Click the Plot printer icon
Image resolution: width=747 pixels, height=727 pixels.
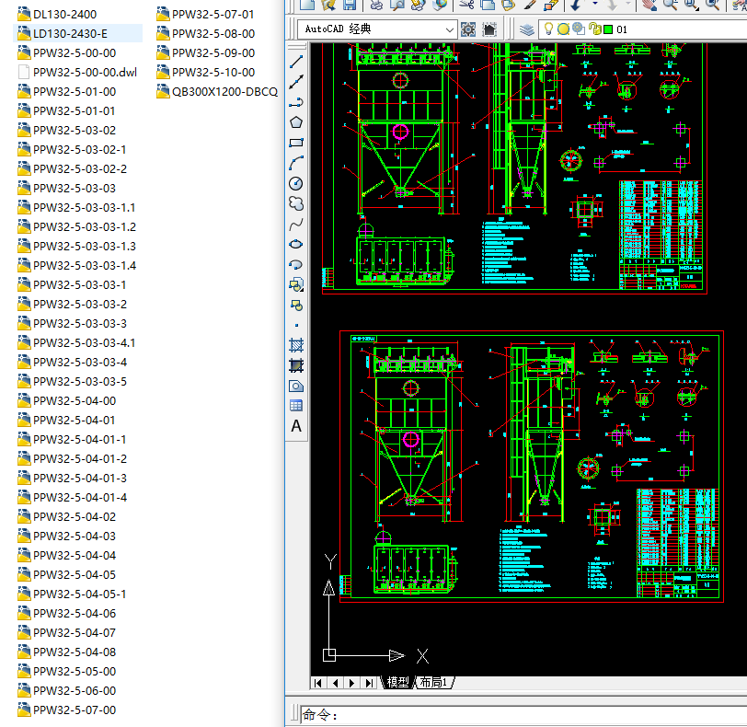pos(378,6)
